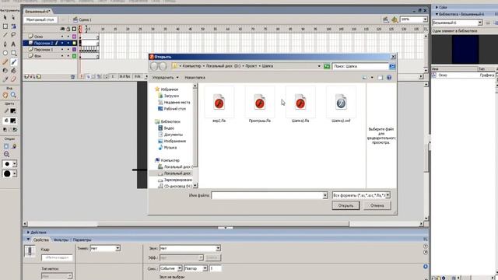Select the Line tool
Screen dimensions: 498x280
point(5,35)
